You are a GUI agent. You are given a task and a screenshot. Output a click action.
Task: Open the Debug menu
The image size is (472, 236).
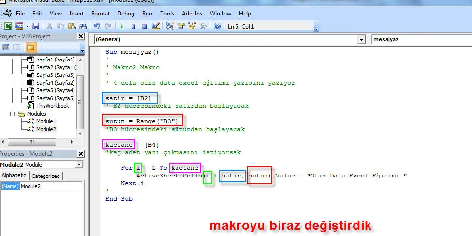126,14
